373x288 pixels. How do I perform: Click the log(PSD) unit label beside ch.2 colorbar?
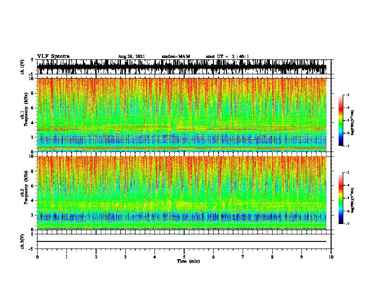[x=353, y=200]
